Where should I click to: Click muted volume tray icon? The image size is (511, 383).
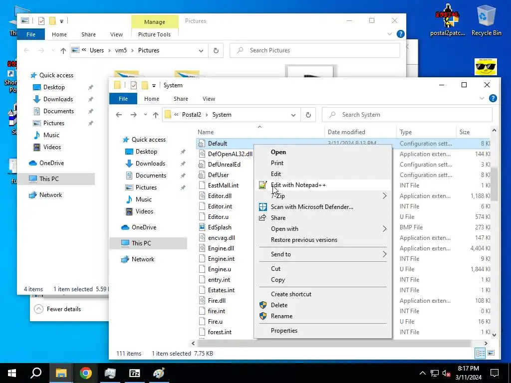[446, 373]
